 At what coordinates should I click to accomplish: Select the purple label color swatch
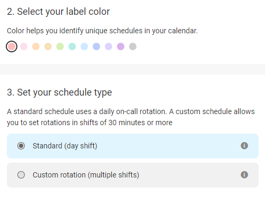[121, 46]
